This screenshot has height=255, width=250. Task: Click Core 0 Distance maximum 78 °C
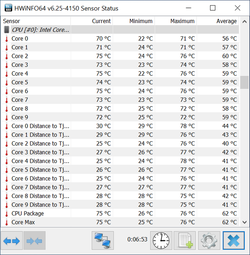pos(187,126)
